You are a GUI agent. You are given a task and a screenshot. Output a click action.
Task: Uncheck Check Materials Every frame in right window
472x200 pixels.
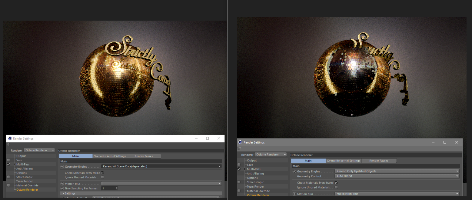336,183
